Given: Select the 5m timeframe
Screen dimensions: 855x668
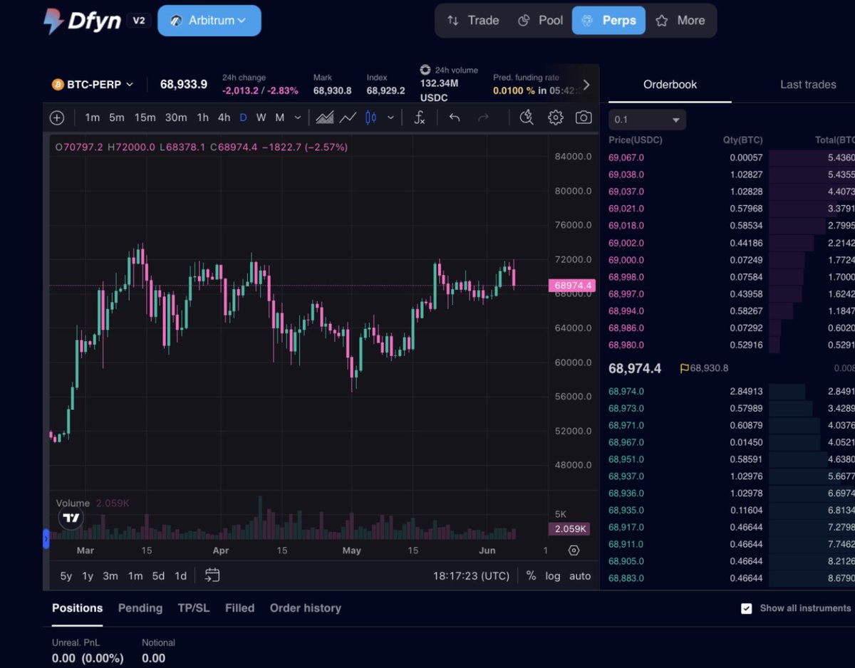Looking at the screenshot, I should coord(117,118).
